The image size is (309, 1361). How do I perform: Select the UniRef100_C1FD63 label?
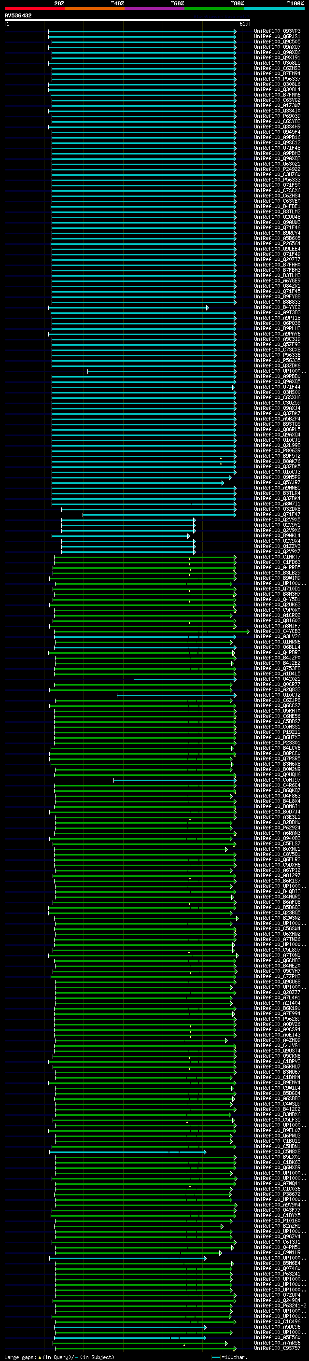pyautogui.click(x=277, y=562)
